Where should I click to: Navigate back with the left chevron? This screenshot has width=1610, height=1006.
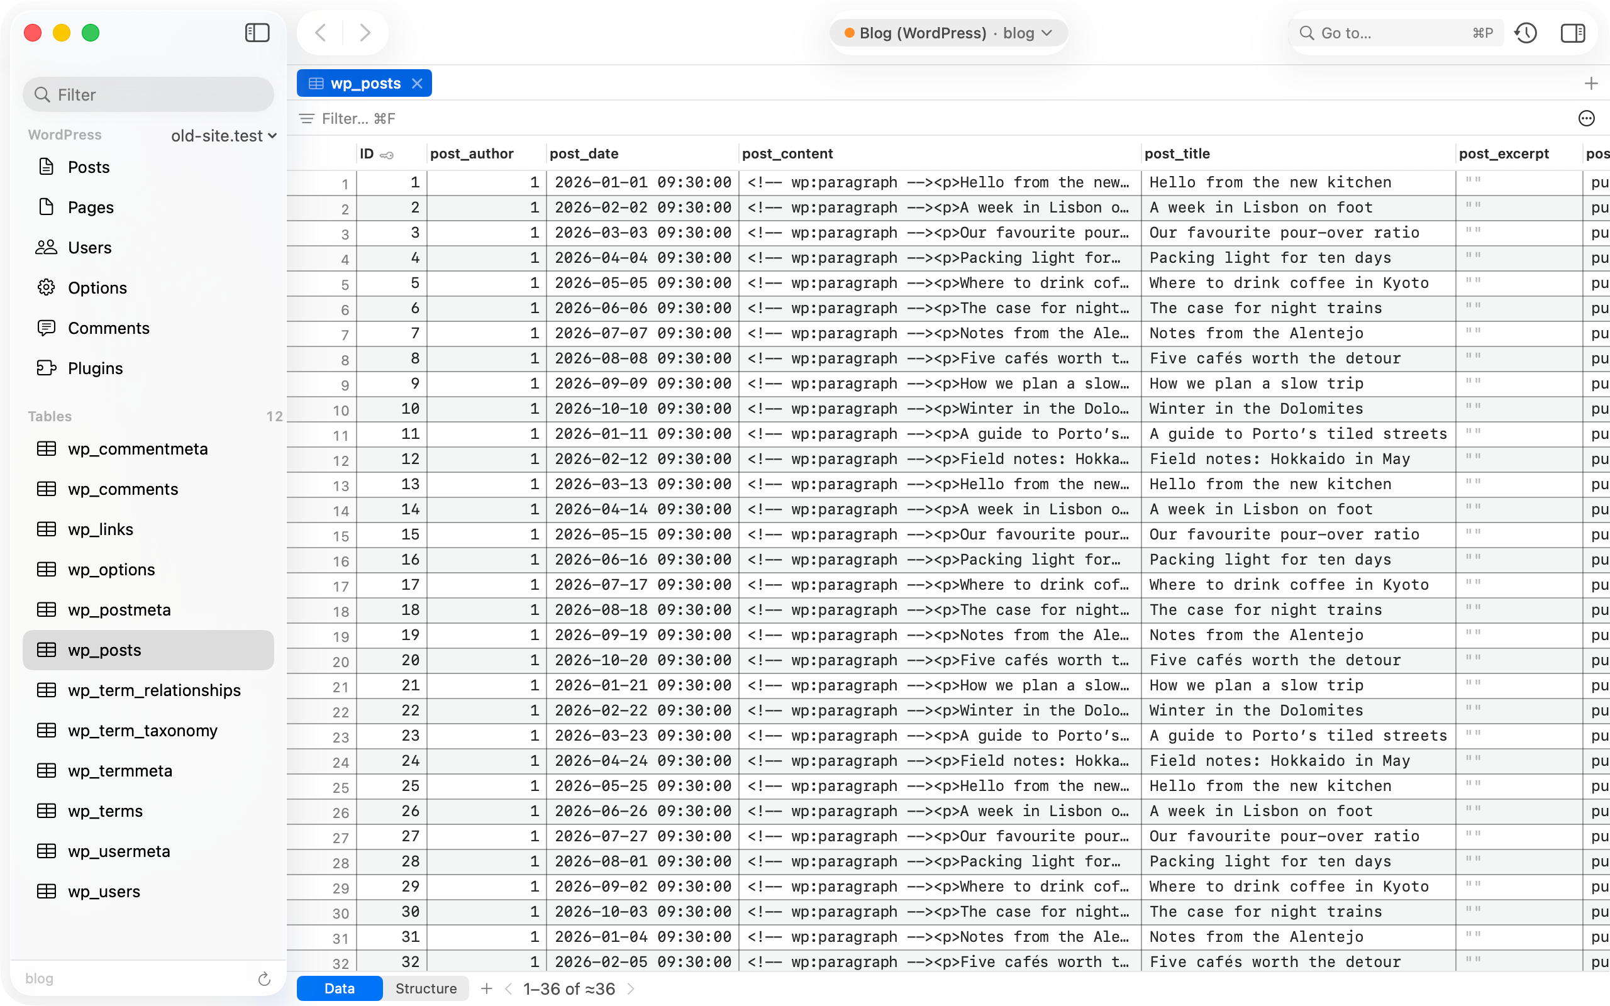click(321, 33)
